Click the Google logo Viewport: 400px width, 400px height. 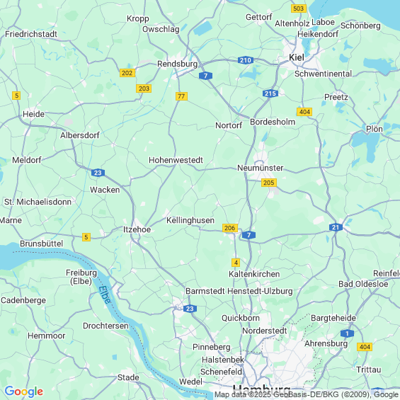[24, 392]
